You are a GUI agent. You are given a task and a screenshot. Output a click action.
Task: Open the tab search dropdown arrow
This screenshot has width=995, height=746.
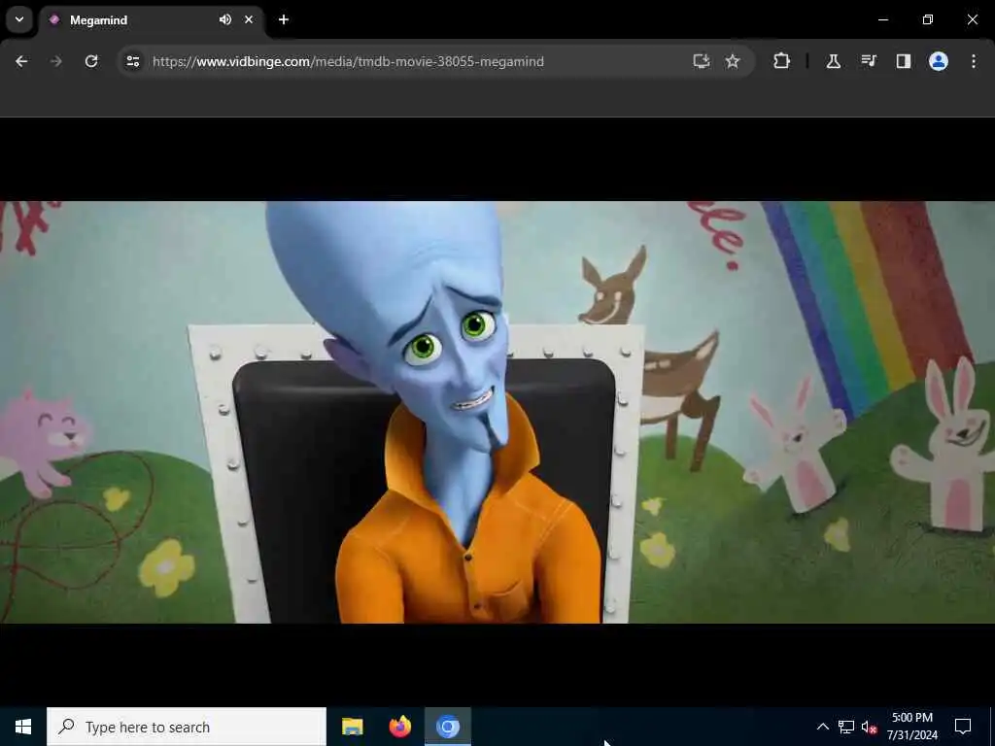(19, 19)
